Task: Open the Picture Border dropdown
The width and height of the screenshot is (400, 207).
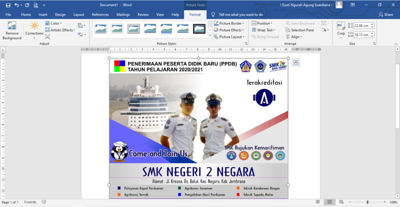Action: pos(229,23)
